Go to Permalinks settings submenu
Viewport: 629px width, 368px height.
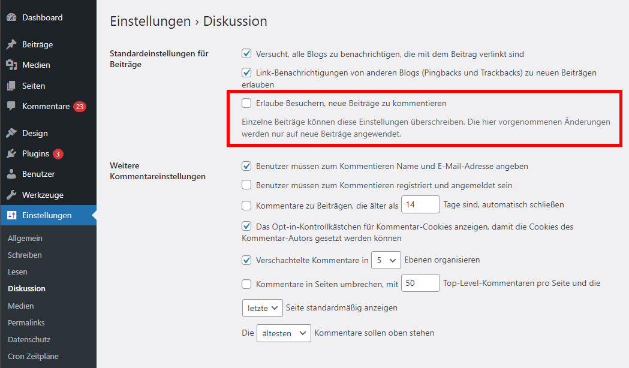(26, 322)
